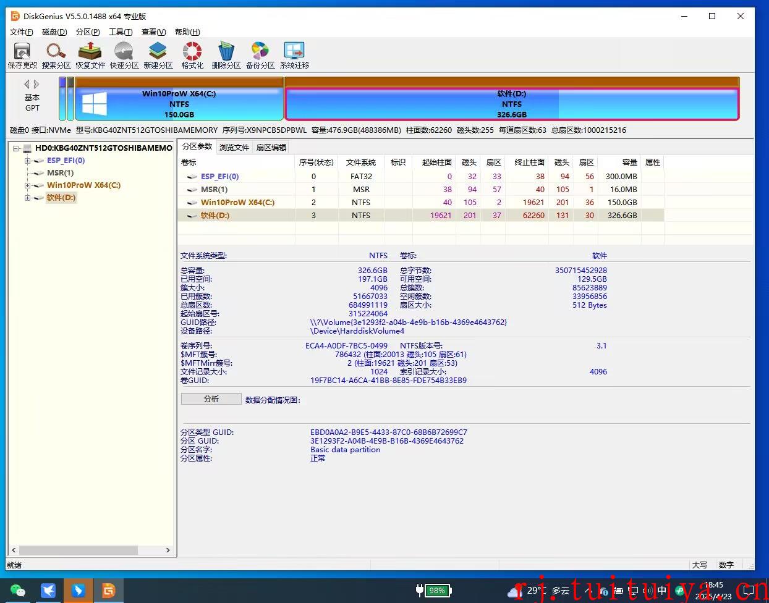Click the weather widget showing 29°C 多云
The height and width of the screenshot is (603, 769).
point(538,591)
